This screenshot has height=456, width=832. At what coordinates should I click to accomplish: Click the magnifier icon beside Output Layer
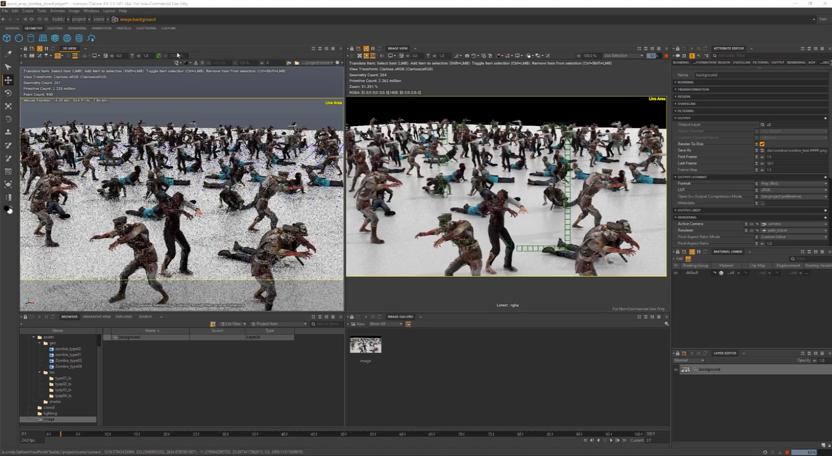[762, 125]
